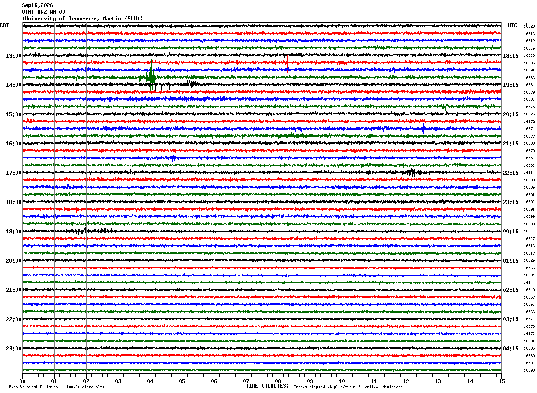The image size is (537, 393).
Task: Click the Sep16,2026 date header
Action: tap(37, 5)
